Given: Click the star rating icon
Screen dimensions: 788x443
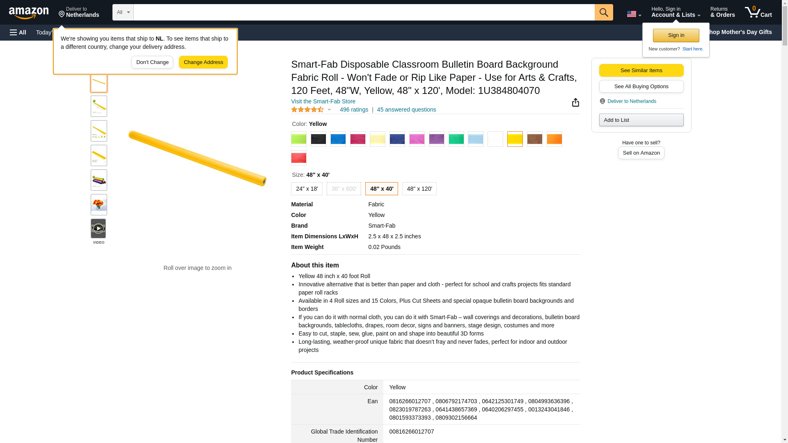Looking at the screenshot, I should click(x=307, y=110).
